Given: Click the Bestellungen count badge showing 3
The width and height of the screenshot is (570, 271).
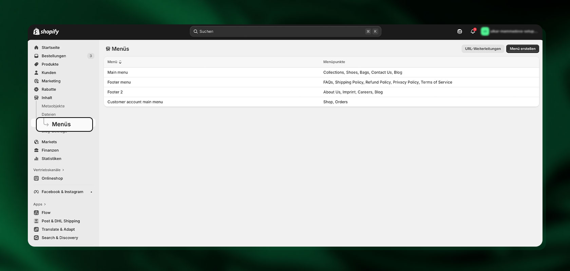Looking at the screenshot, I should pos(91,56).
